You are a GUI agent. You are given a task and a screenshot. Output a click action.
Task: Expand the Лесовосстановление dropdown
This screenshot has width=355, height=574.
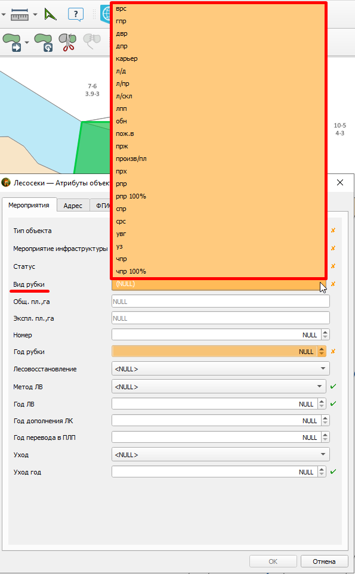click(x=221, y=368)
